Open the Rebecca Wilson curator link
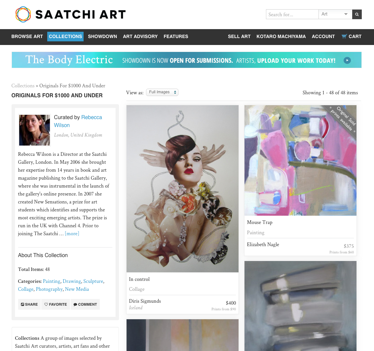The width and height of the screenshot is (374, 351). pyautogui.click(x=78, y=121)
